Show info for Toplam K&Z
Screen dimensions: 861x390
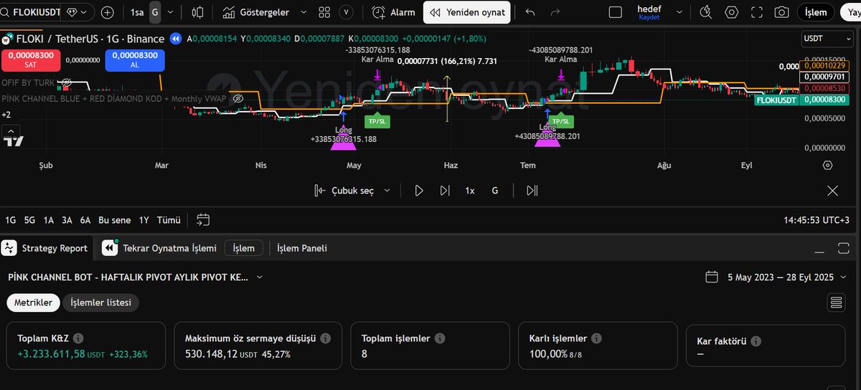(78, 338)
